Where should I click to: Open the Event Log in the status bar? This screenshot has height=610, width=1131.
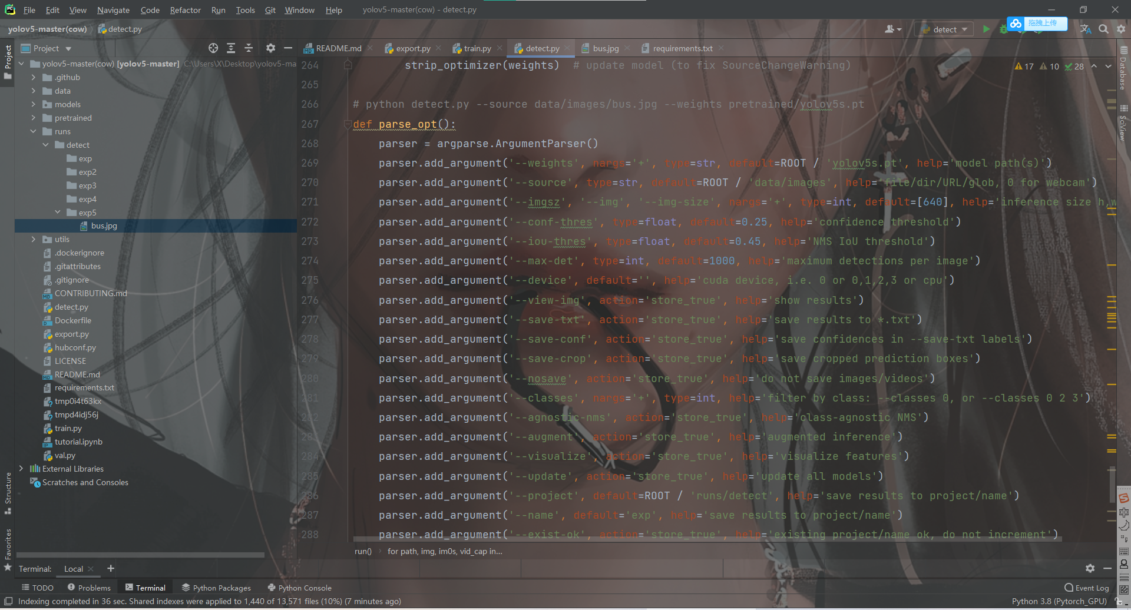click(1086, 587)
